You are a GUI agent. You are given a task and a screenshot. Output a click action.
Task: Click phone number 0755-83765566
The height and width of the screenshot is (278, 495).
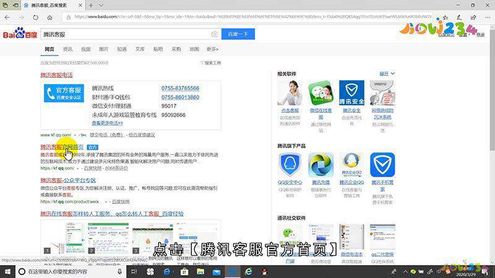180,88
